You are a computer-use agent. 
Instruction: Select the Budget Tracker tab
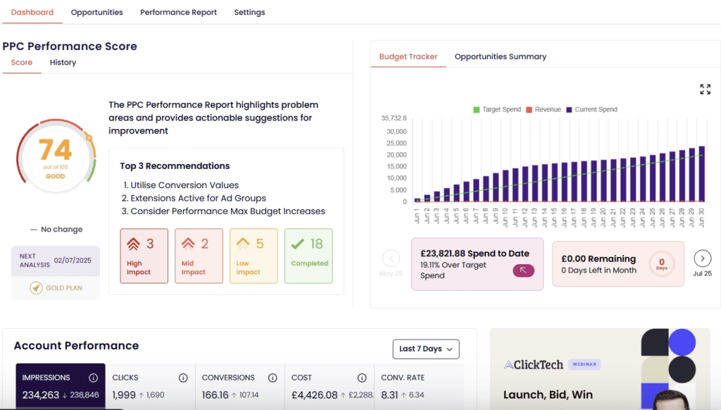click(x=408, y=56)
